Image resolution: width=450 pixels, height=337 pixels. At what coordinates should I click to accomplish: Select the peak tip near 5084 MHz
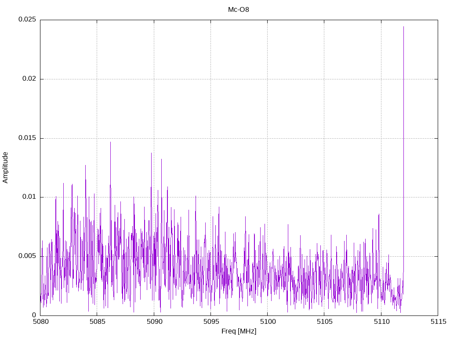85,165
